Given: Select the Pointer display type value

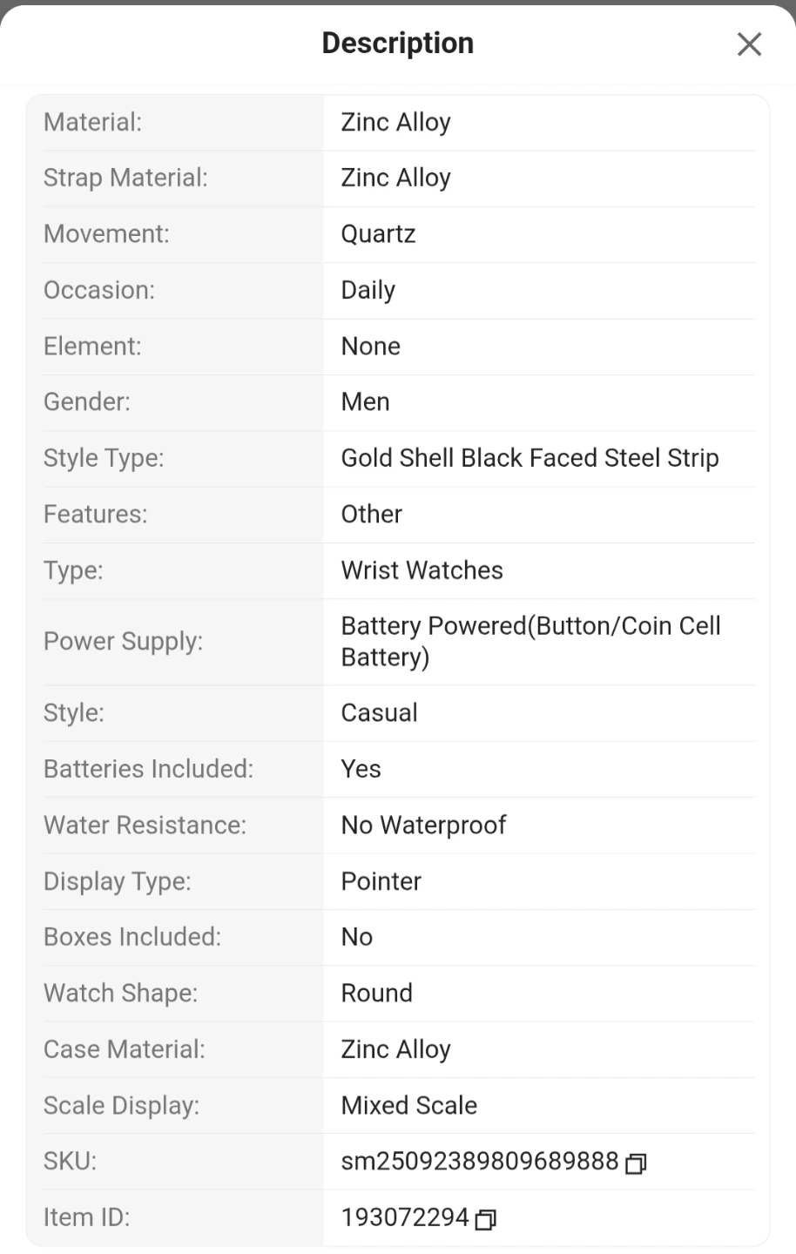Looking at the screenshot, I should coord(381,881).
